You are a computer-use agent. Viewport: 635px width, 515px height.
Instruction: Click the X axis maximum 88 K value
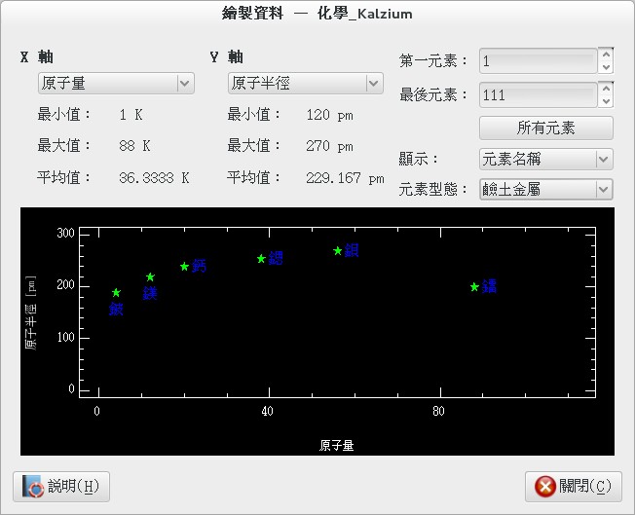(x=134, y=146)
